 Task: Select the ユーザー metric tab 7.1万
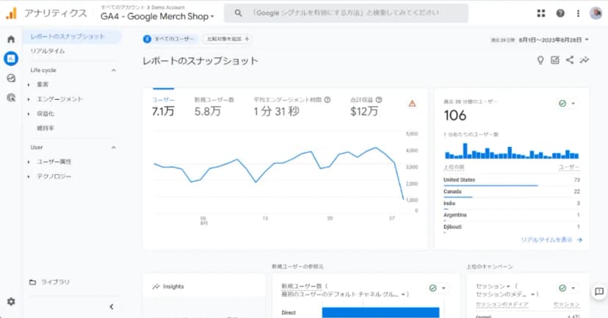163,106
